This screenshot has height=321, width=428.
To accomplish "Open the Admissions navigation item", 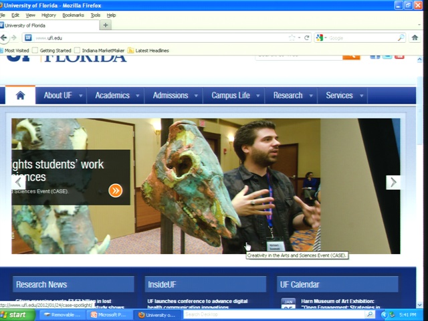I will [171, 95].
